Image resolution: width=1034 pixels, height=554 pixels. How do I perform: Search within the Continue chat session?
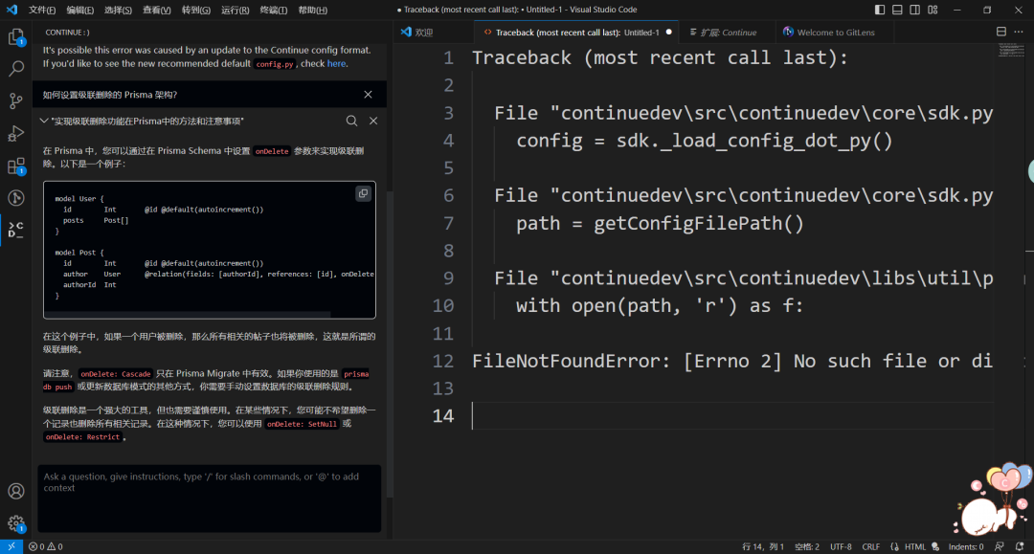click(x=351, y=121)
